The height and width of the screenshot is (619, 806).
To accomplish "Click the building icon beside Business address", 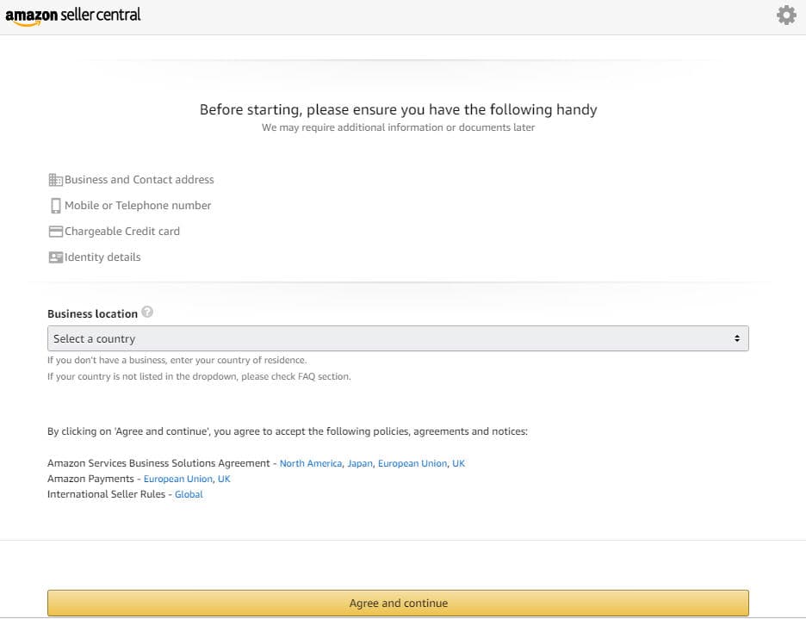I will tap(55, 180).
